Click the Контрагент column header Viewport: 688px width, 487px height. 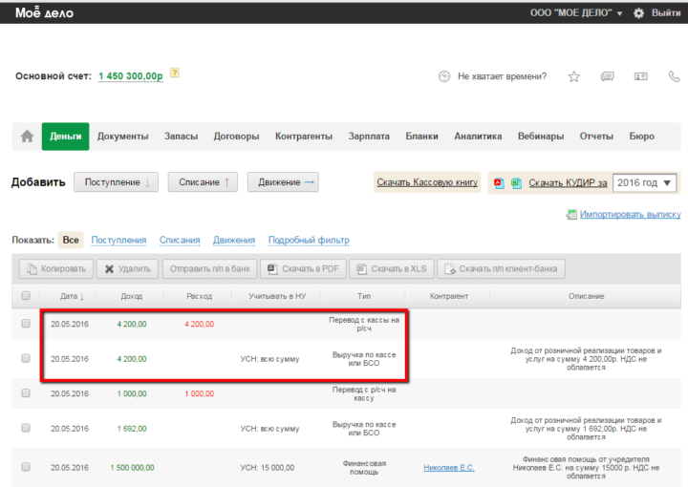(x=449, y=296)
